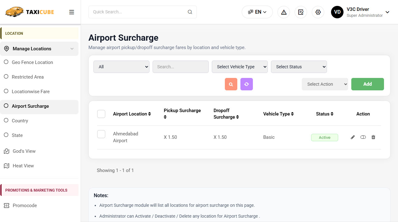Open the alert triangle notifications icon
398x222 pixels.
(284, 12)
